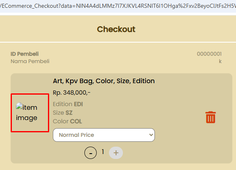Click the chevron arrow of price type dropdown
This screenshot has height=170, width=236.
[151, 135]
